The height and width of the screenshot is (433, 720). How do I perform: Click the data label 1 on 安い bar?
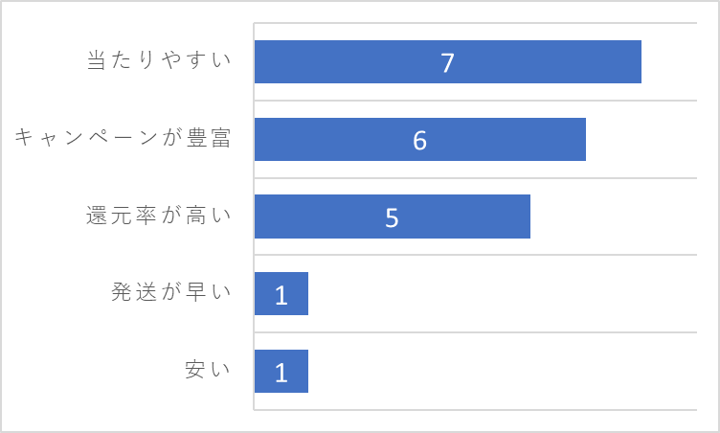tap(281, 373)
